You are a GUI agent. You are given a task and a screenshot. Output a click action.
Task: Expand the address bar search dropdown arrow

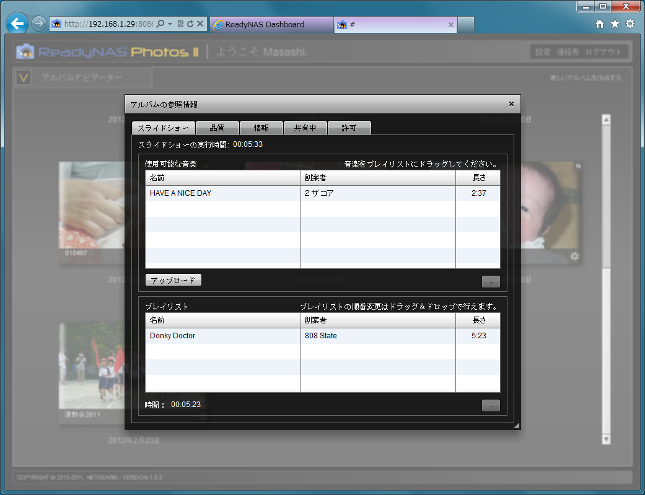click(170, 24)
